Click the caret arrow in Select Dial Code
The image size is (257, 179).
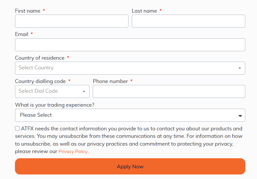click(84, 91)
